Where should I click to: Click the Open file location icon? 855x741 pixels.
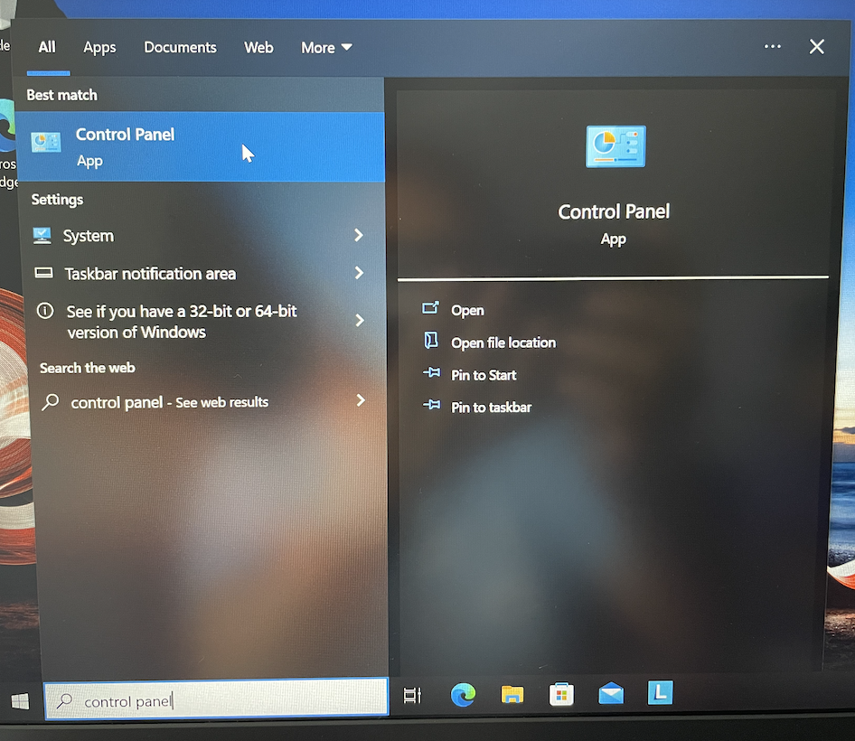click(431, 341)
